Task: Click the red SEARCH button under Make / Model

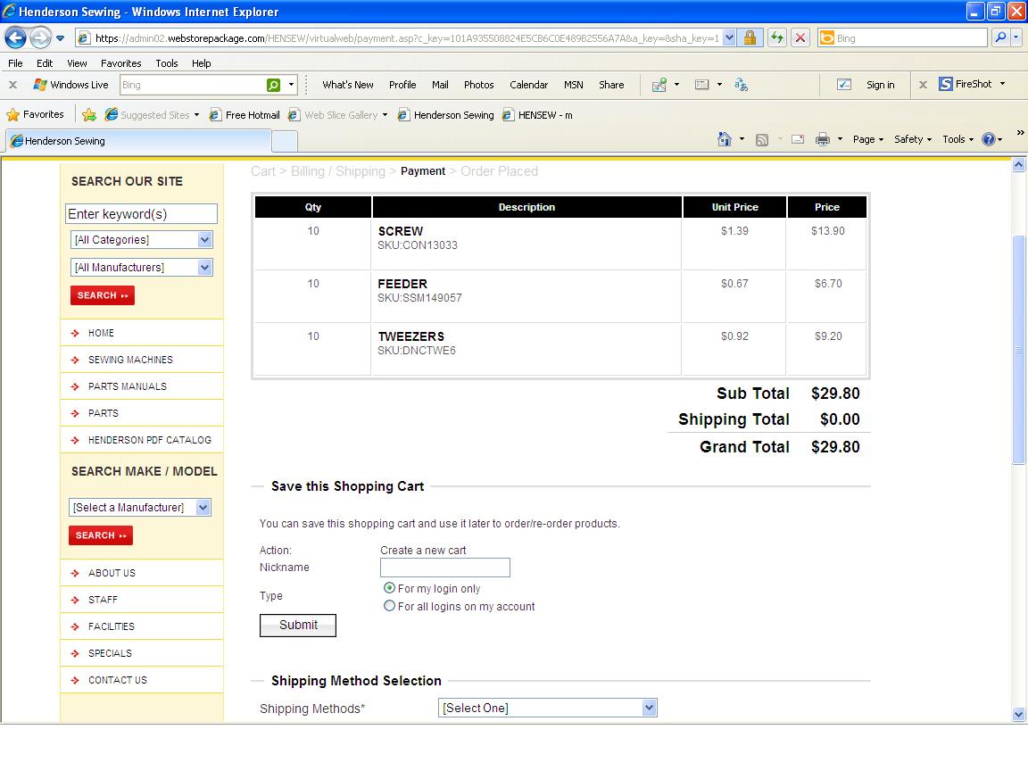Action: pos(100,535)
